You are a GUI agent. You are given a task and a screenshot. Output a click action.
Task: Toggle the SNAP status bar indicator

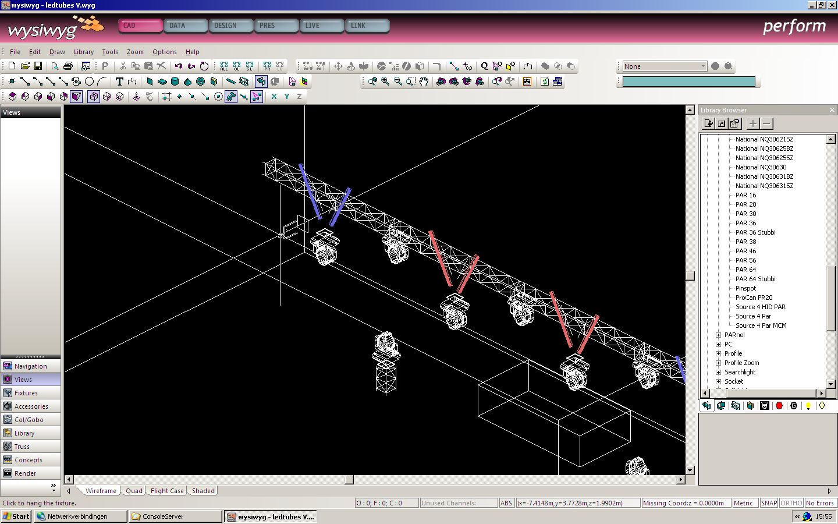click(769, 503)
